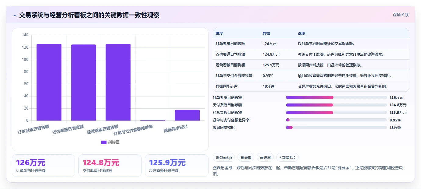Click the 数据同步延迟 progress list label
Image resolution: width=421 pixels, height=189 pixels.
[x=224, y=128]
